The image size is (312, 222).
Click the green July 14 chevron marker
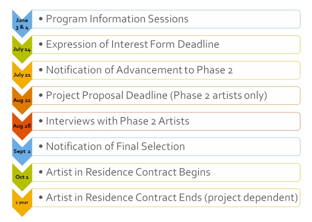pyautogui.click(x=22, y=49)
